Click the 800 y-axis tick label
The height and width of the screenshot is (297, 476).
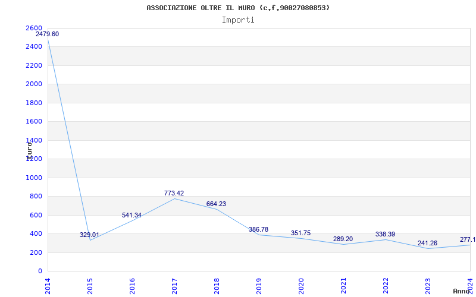[x=36, y=197]
